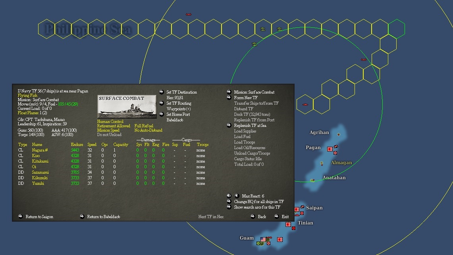Click the Babeldaob home port text
The image size is (453, 255).
pos(175,120)
